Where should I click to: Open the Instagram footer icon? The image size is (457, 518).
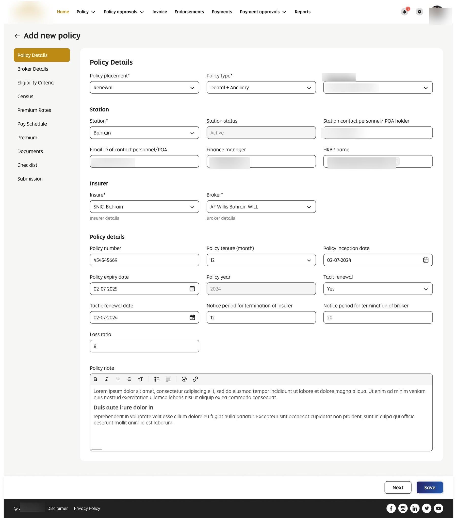coord(403,508)
